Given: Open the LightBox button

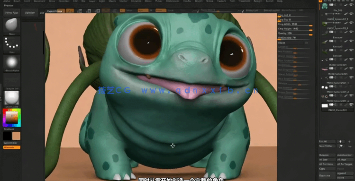Looking at the screenshot, I should click(x=30, y=13).
